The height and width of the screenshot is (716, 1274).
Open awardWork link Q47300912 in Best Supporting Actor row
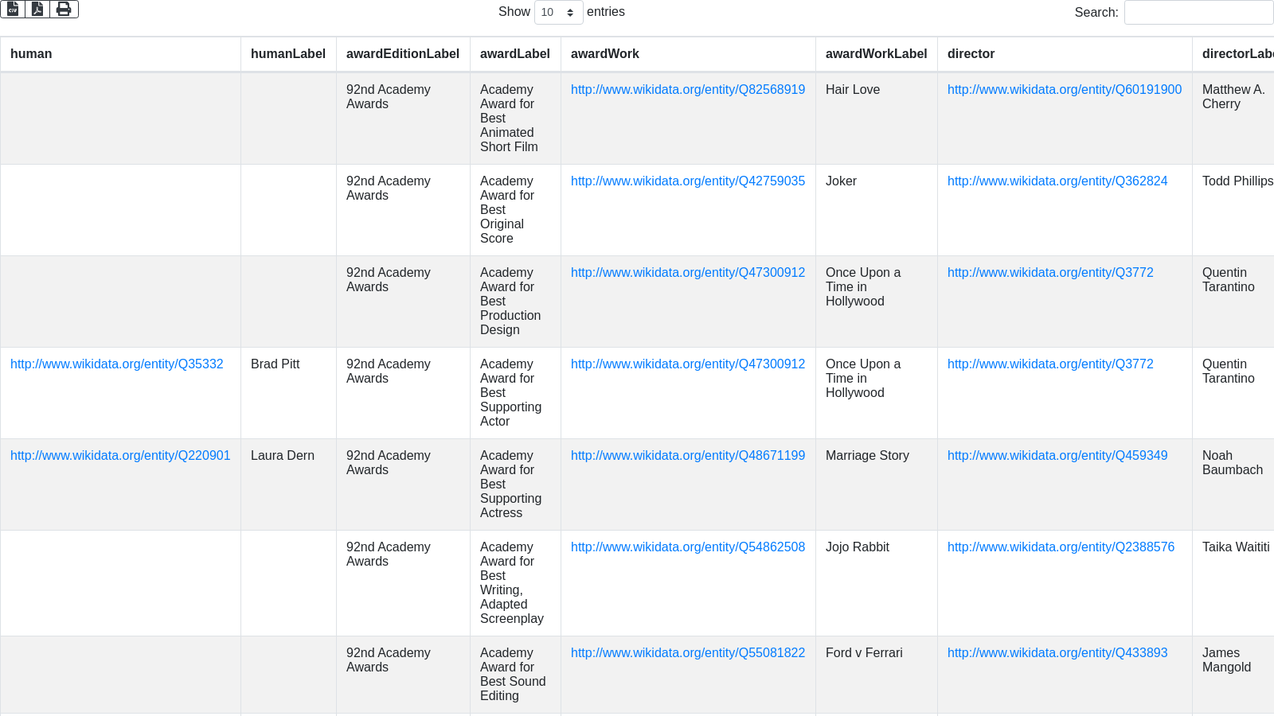688,364
